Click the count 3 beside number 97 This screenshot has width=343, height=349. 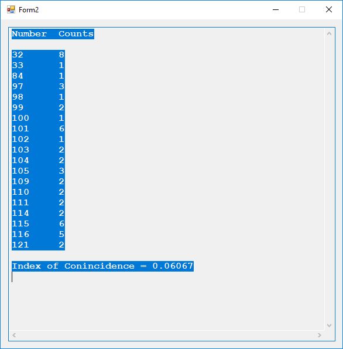61,86
